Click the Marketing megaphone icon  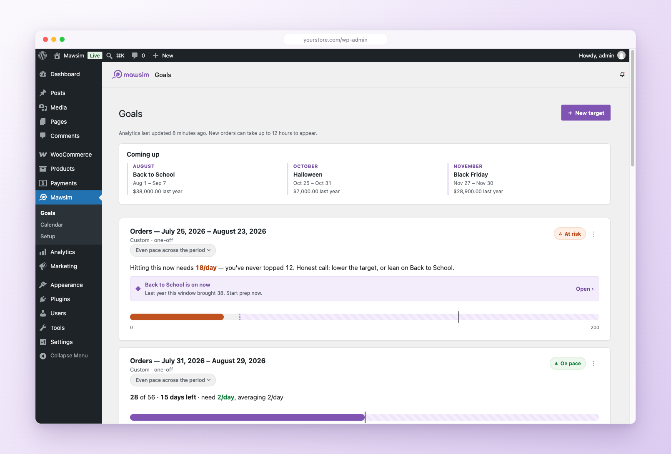tap(43, 266)
